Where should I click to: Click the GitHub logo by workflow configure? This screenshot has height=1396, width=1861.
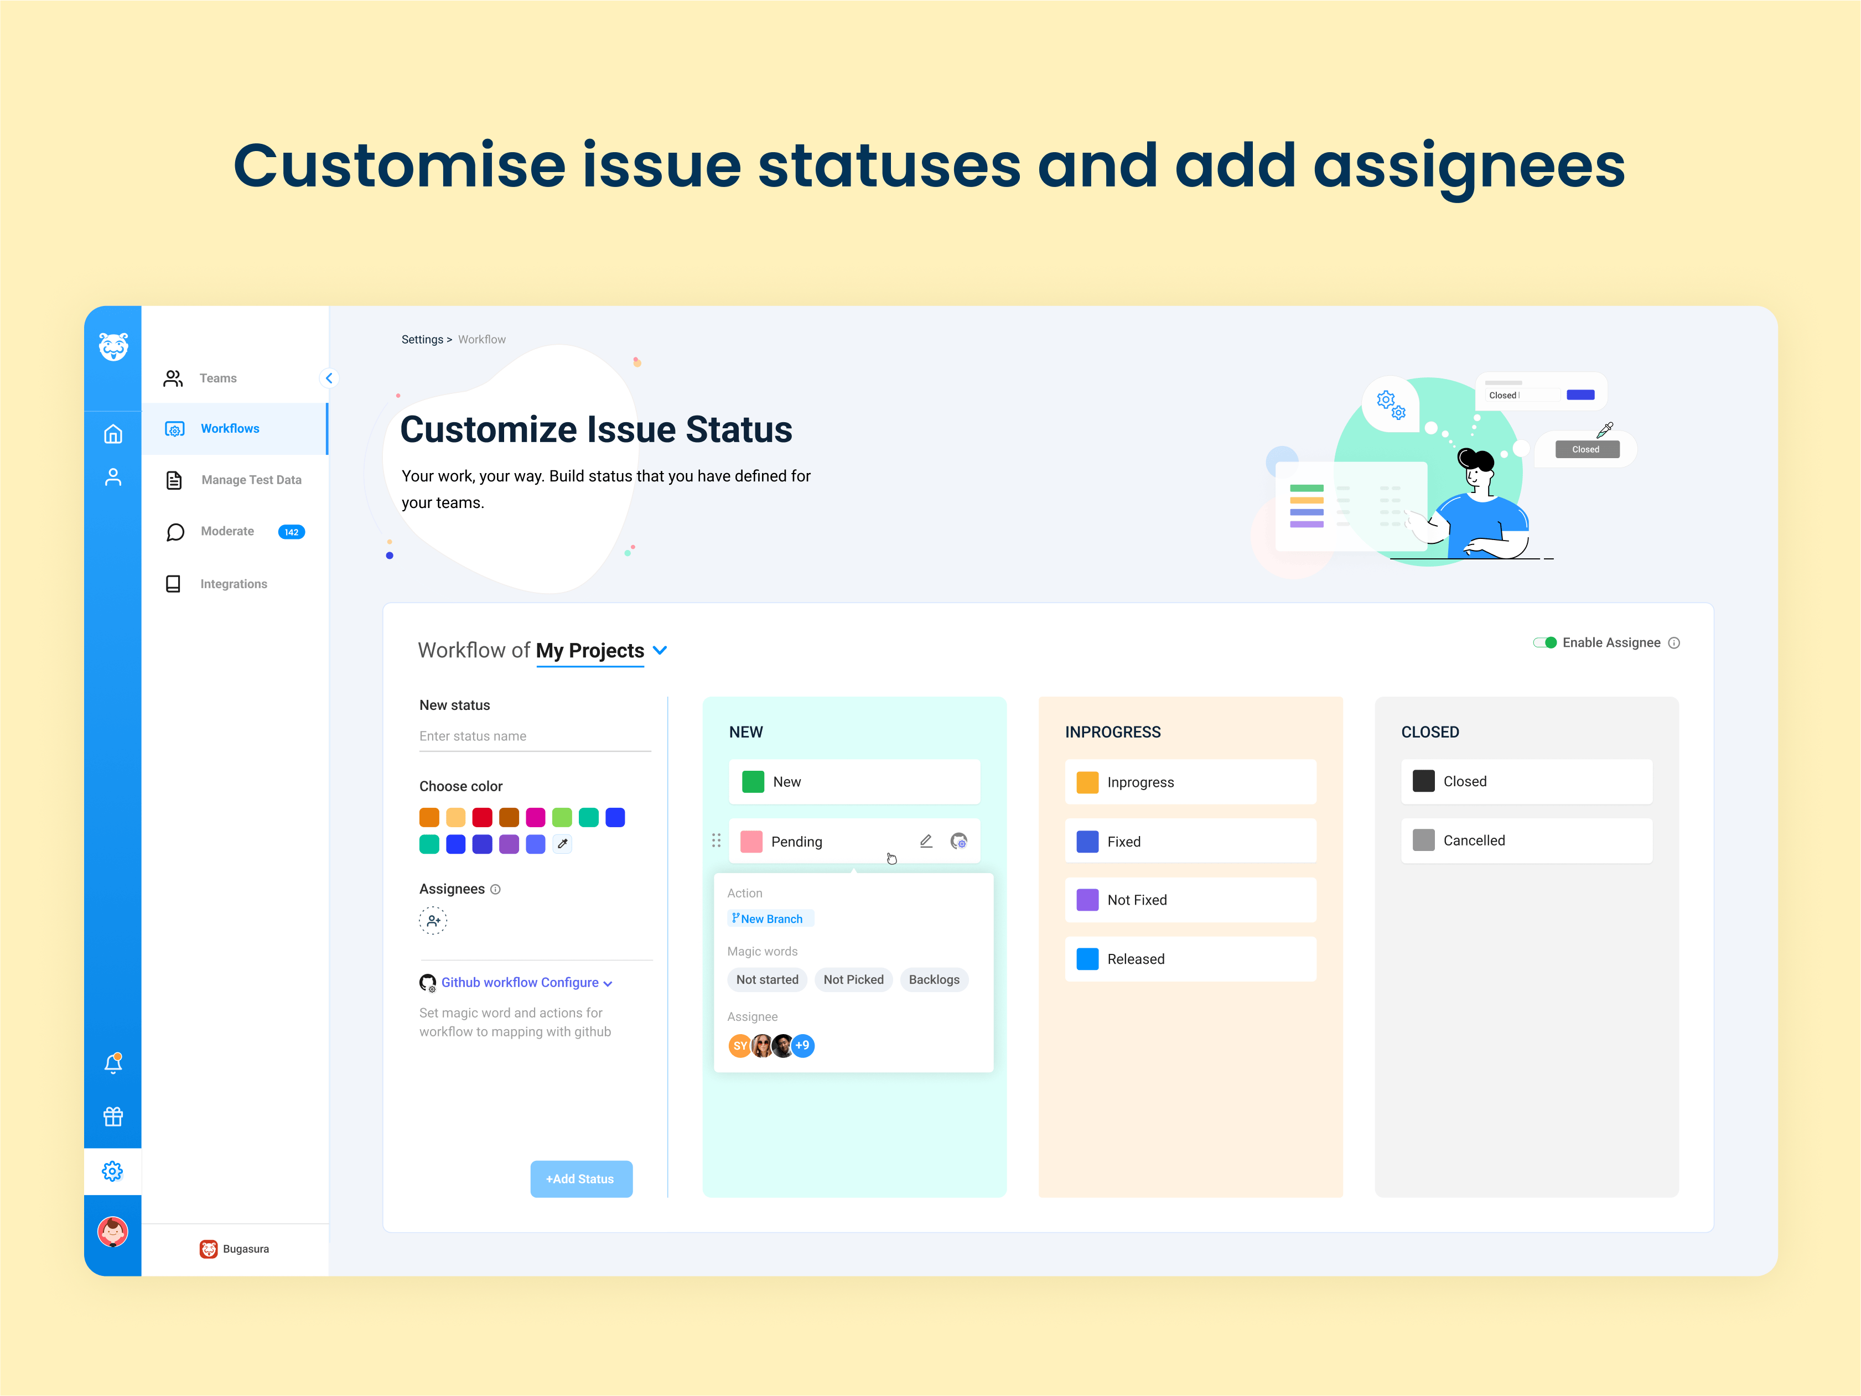coord(427,983)
